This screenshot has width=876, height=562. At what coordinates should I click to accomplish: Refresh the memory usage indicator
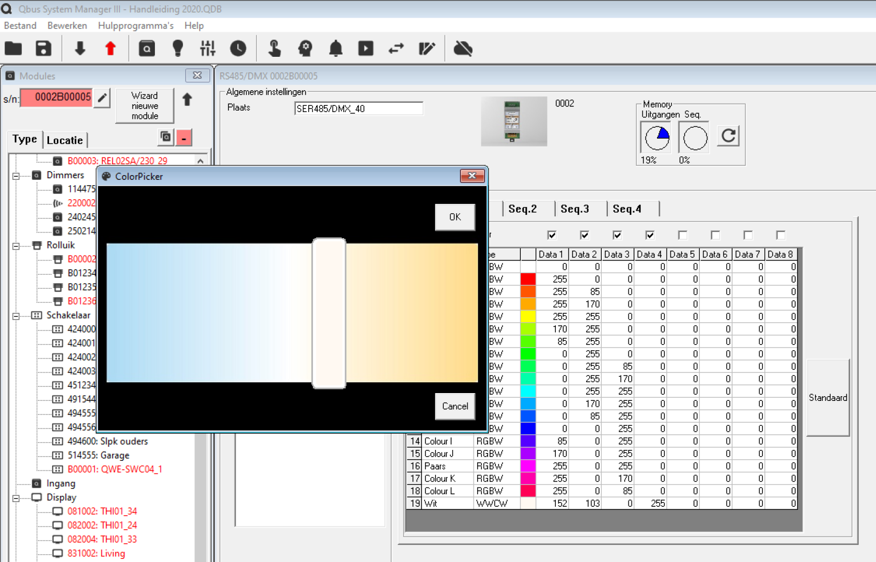click(x=728, y=137)
